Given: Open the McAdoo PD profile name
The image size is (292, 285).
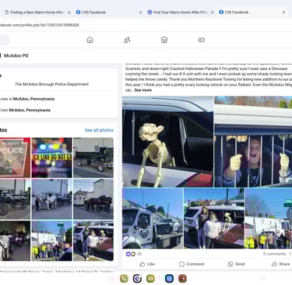Looking at the screenshot, I should click(16, 55).
